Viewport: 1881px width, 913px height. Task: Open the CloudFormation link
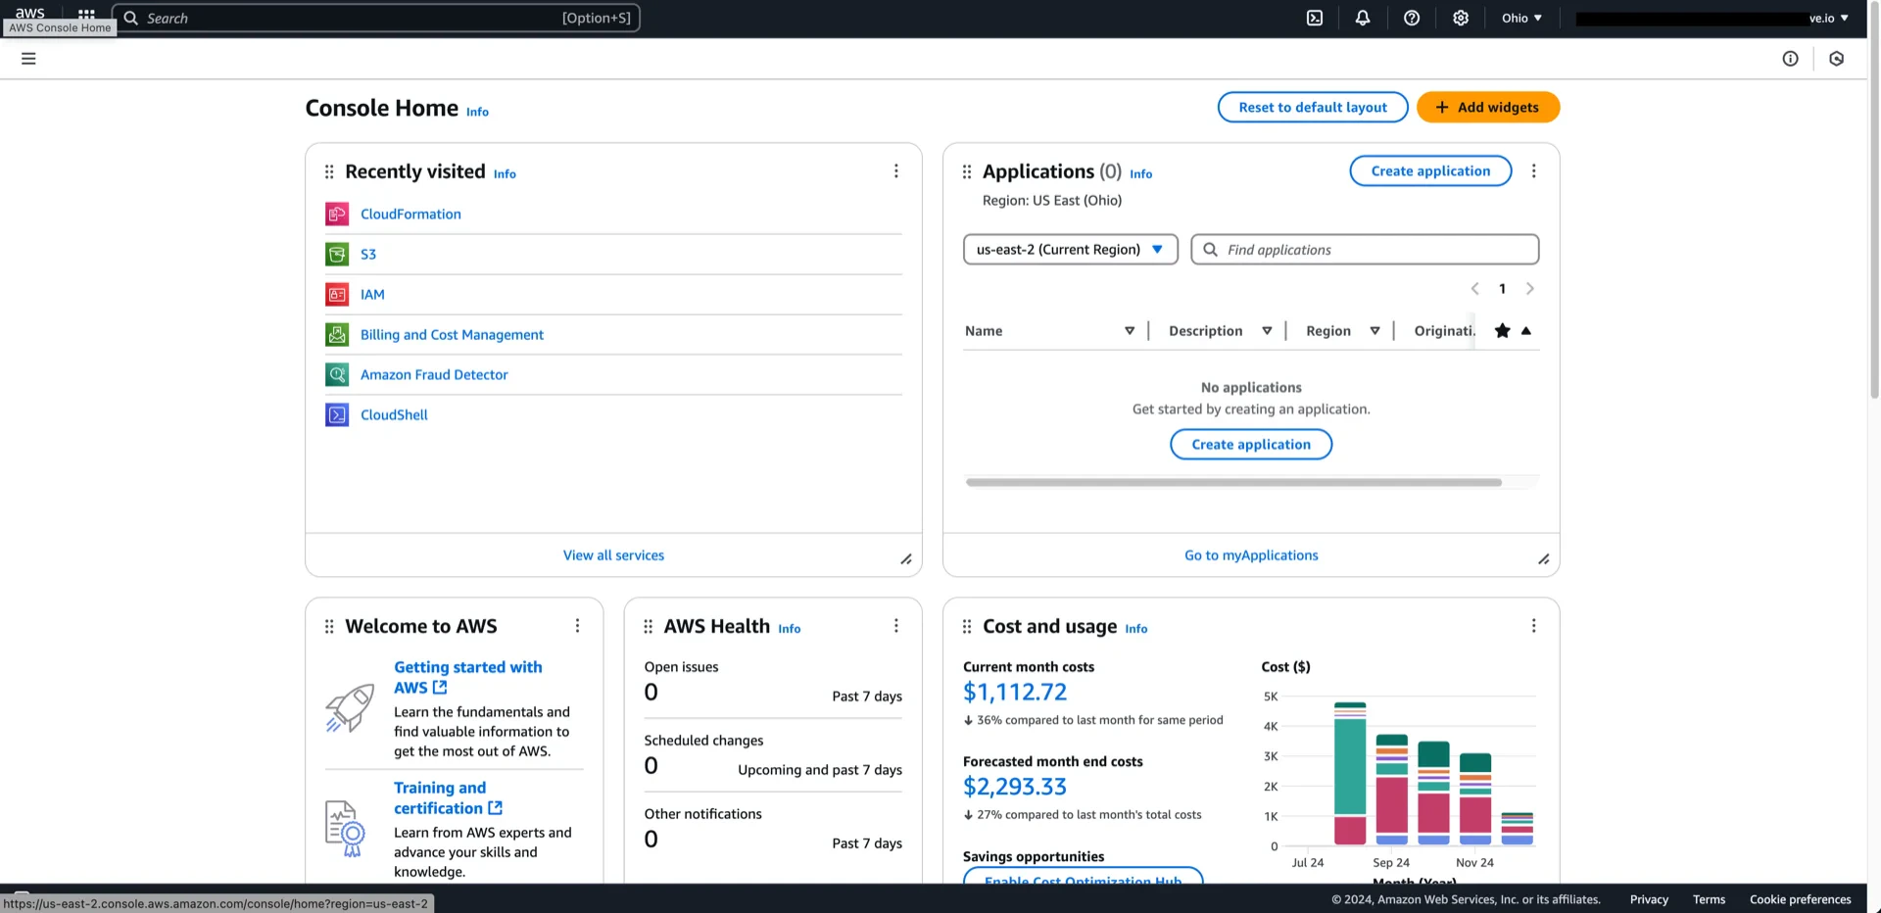410,215
